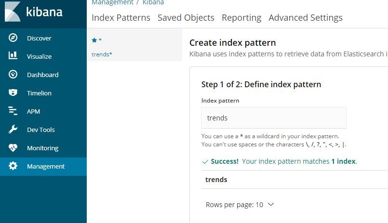
Task: Click the Monitoring heartbeat icon
Action: tap(13, 147)
